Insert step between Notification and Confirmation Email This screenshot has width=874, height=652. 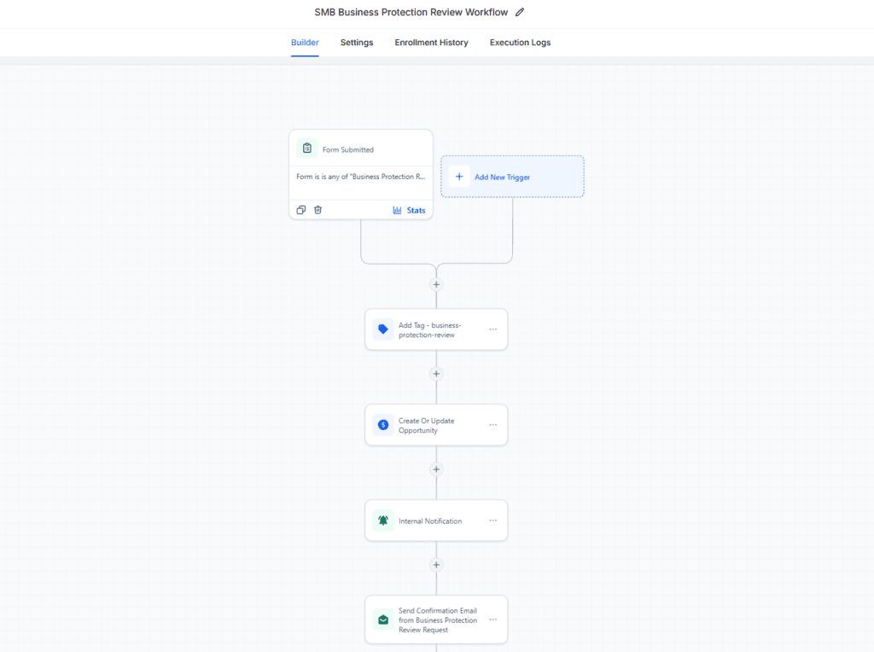point(436,565)
